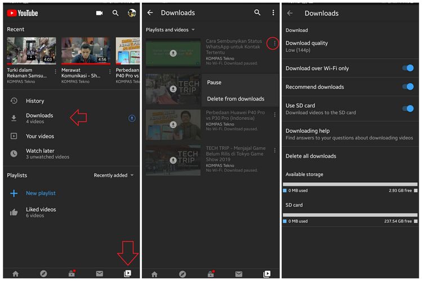Open the three-dot overflow menu in Downloads header
Viewport: 422px width, 281px height.
point(273,13)
